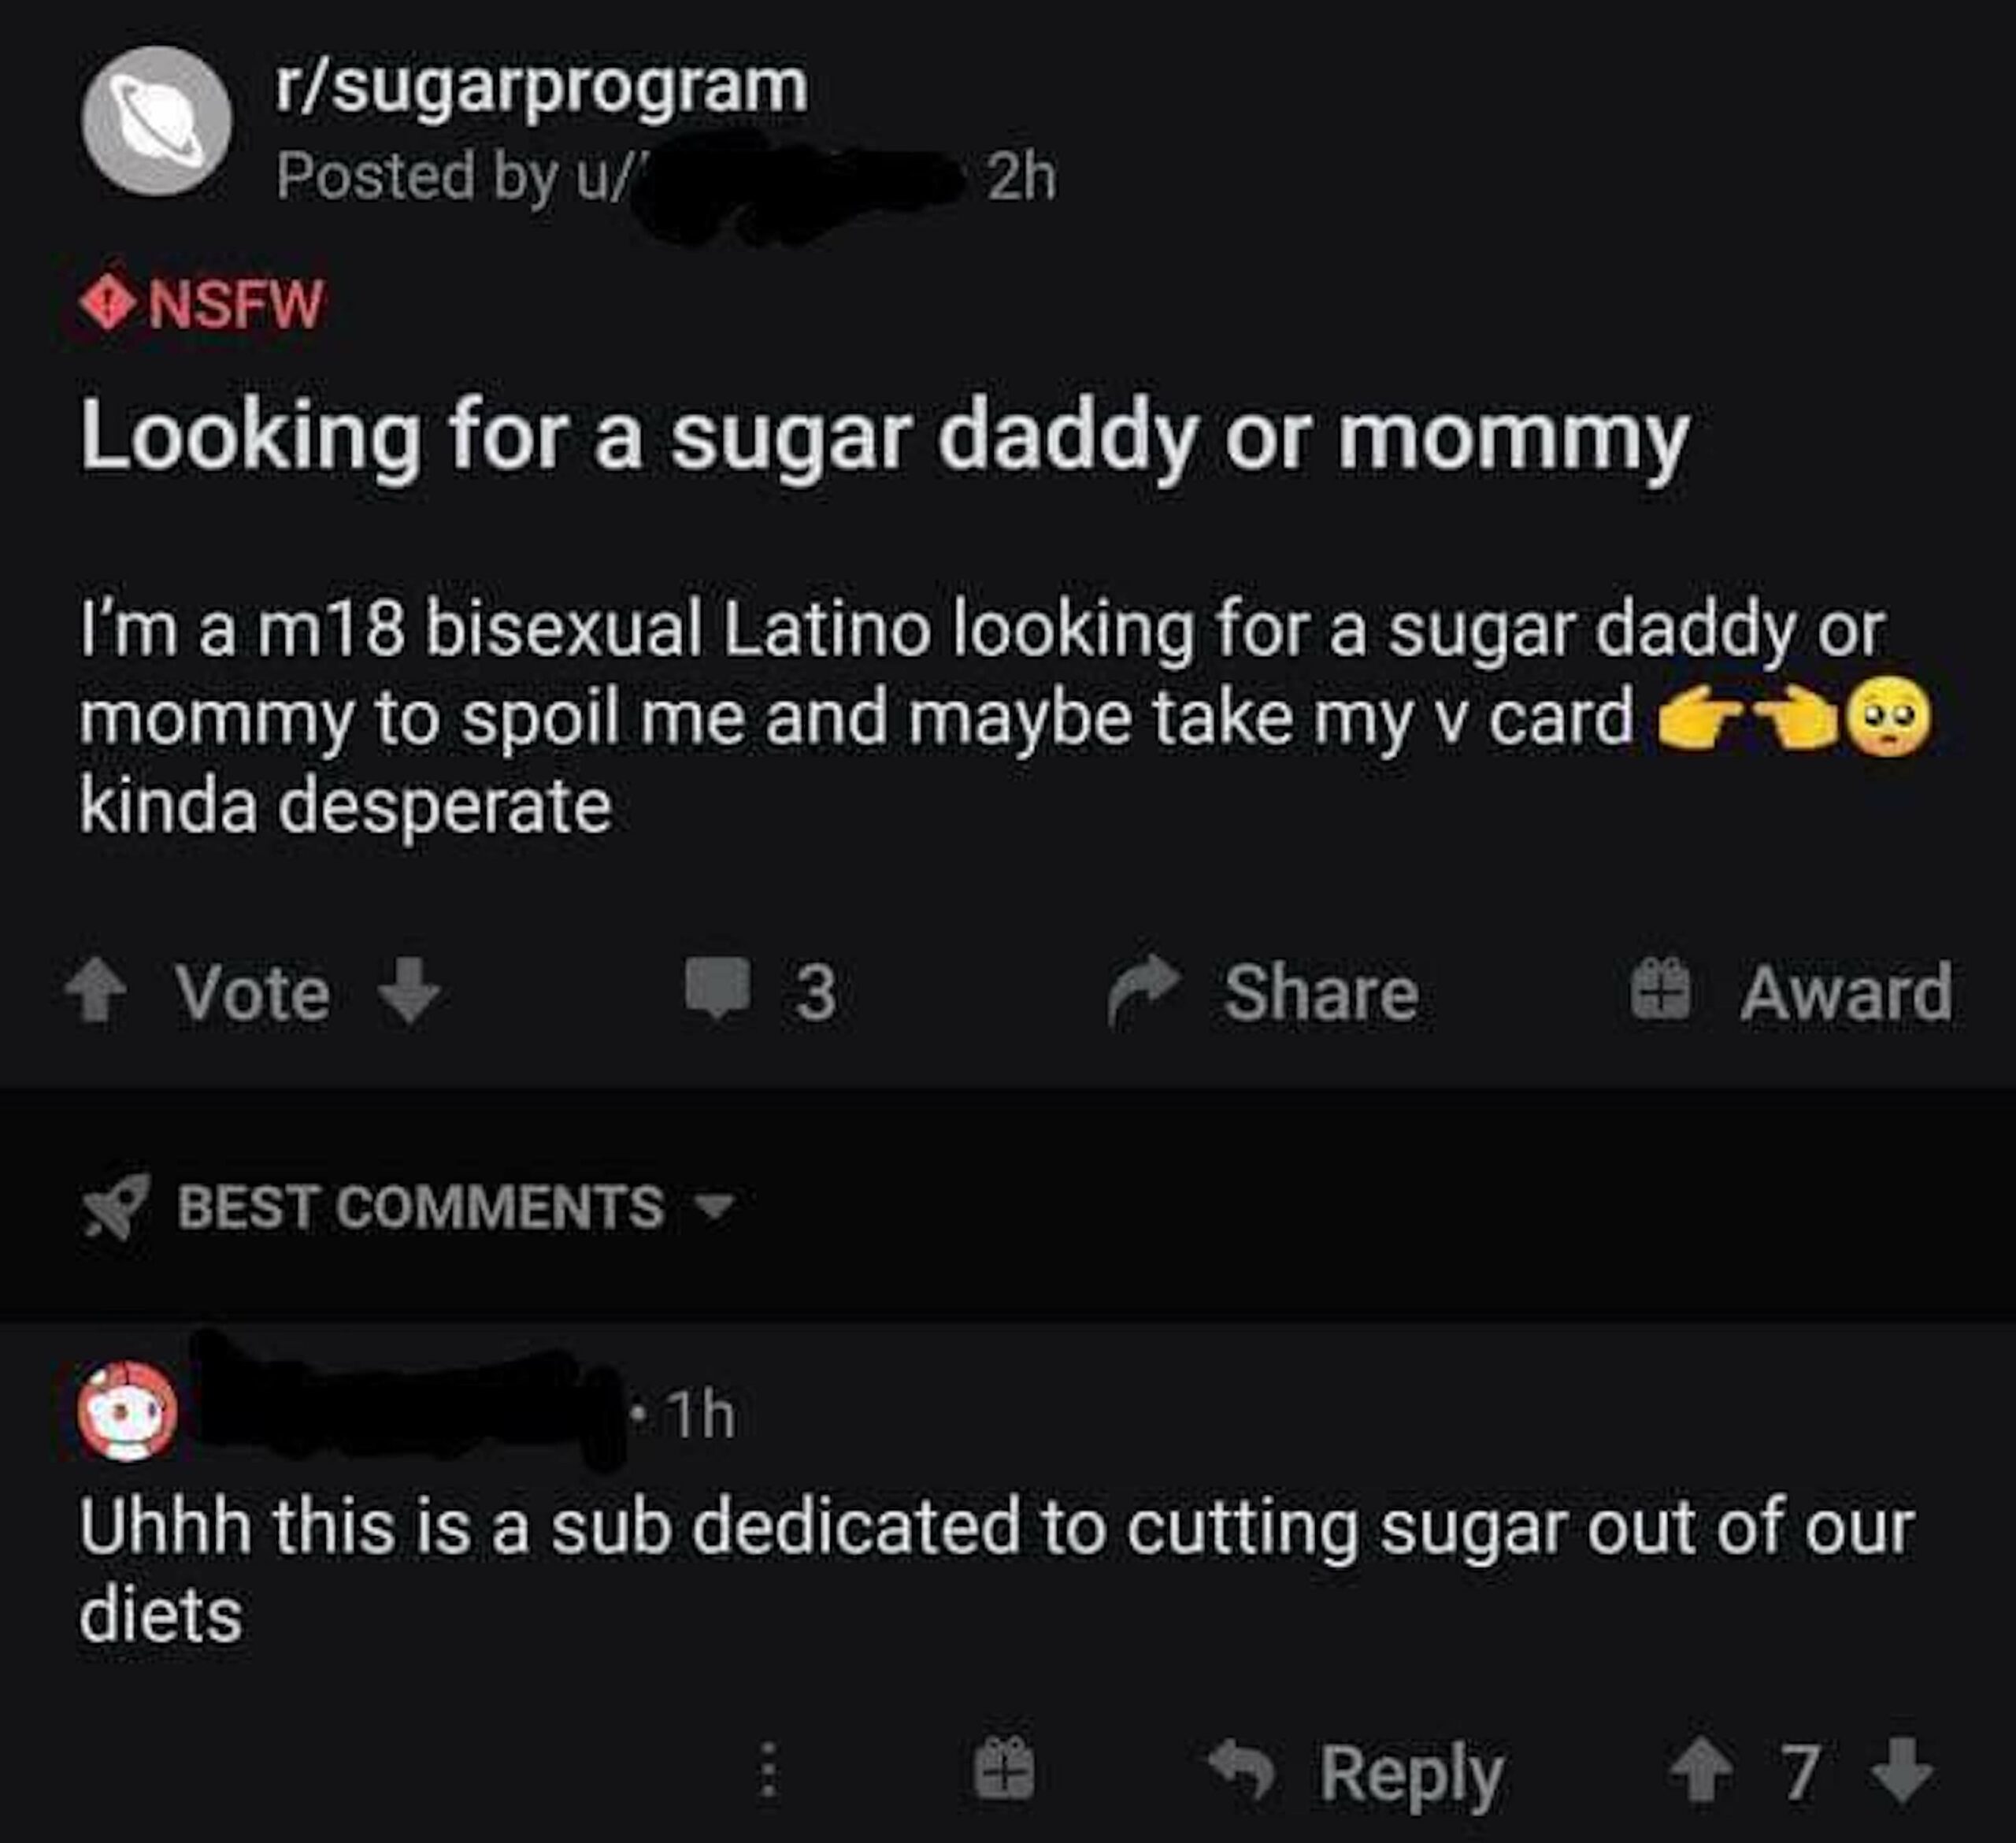Click the NSFW tag on the post

coord(204,304)
